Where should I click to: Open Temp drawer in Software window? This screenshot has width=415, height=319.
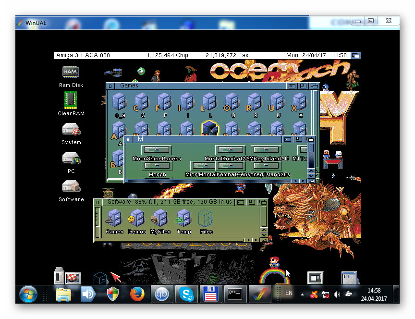click(183, 219)
